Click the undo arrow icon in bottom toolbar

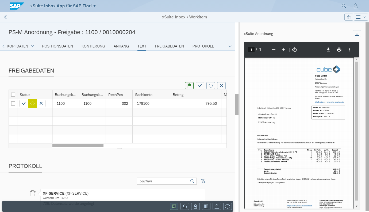(184, 206)
